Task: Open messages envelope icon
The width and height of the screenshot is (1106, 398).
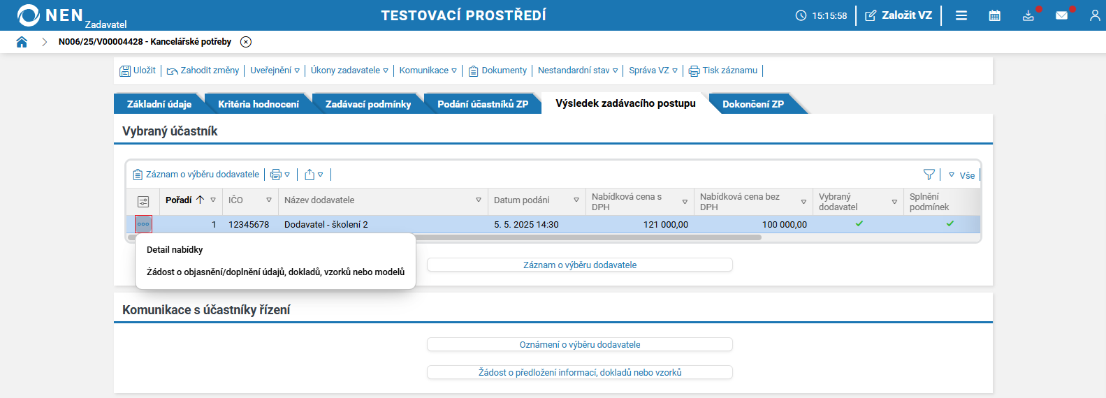Action: coord(1061,15)
